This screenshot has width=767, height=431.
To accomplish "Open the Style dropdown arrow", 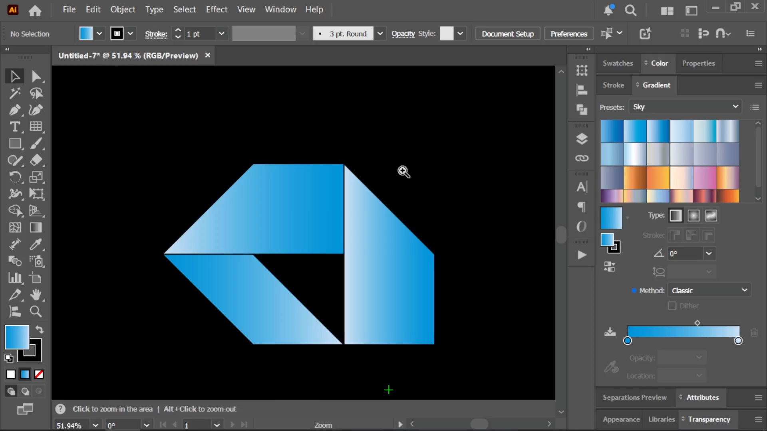I will pos(460,34).
